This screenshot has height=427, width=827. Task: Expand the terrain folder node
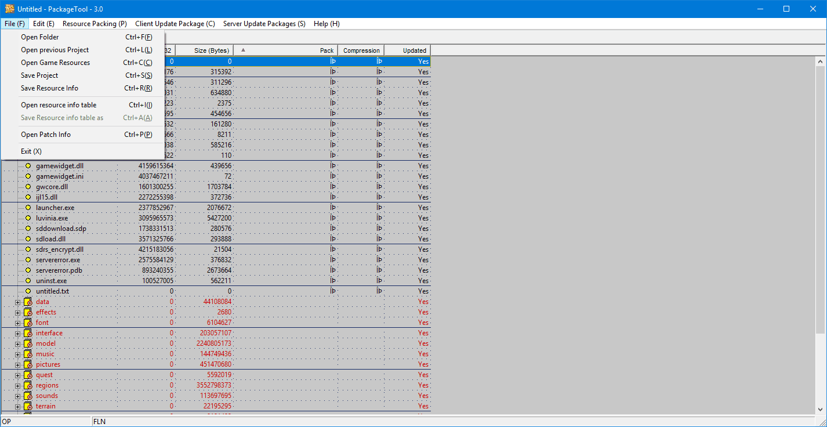(x=17, y=407)
